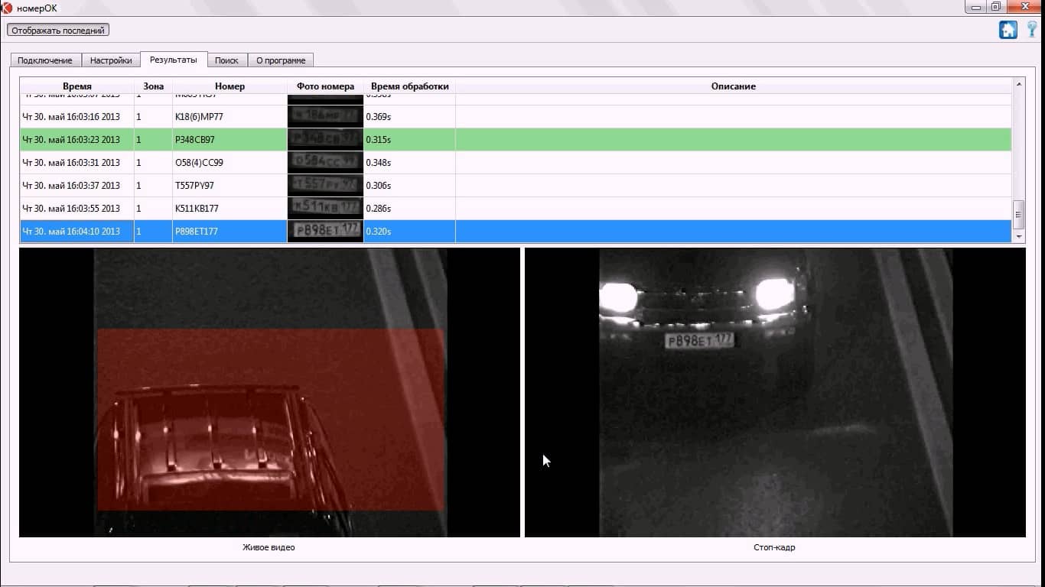Click the plate photo thumbnail for P898ET177

click(325, 232)
